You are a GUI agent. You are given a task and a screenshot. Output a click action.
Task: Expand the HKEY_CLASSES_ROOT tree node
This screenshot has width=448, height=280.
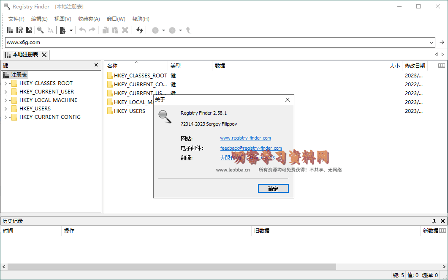pos(5,83)
